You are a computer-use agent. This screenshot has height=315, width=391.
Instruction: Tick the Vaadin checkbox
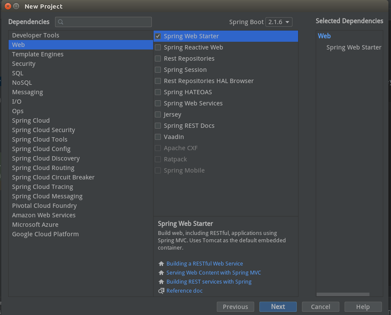pos(158,137)
